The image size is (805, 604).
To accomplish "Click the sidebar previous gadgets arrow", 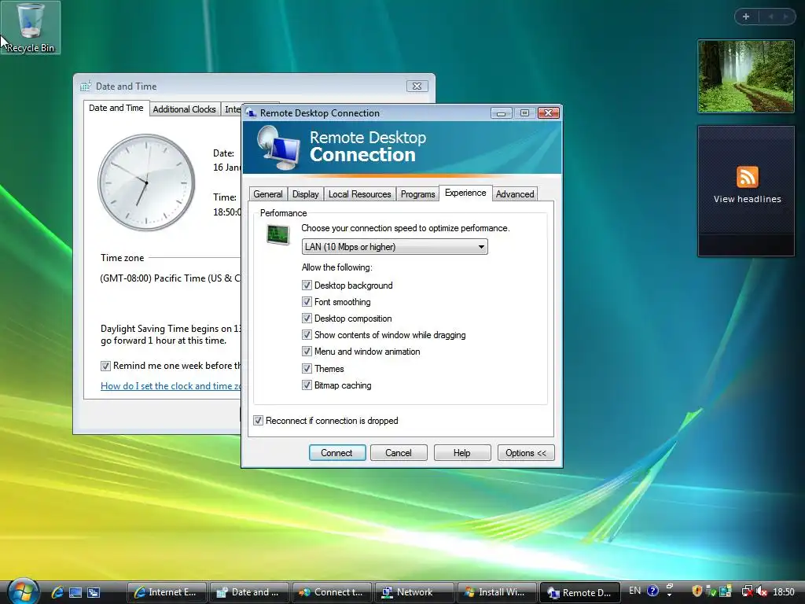I will click(770, 17).
